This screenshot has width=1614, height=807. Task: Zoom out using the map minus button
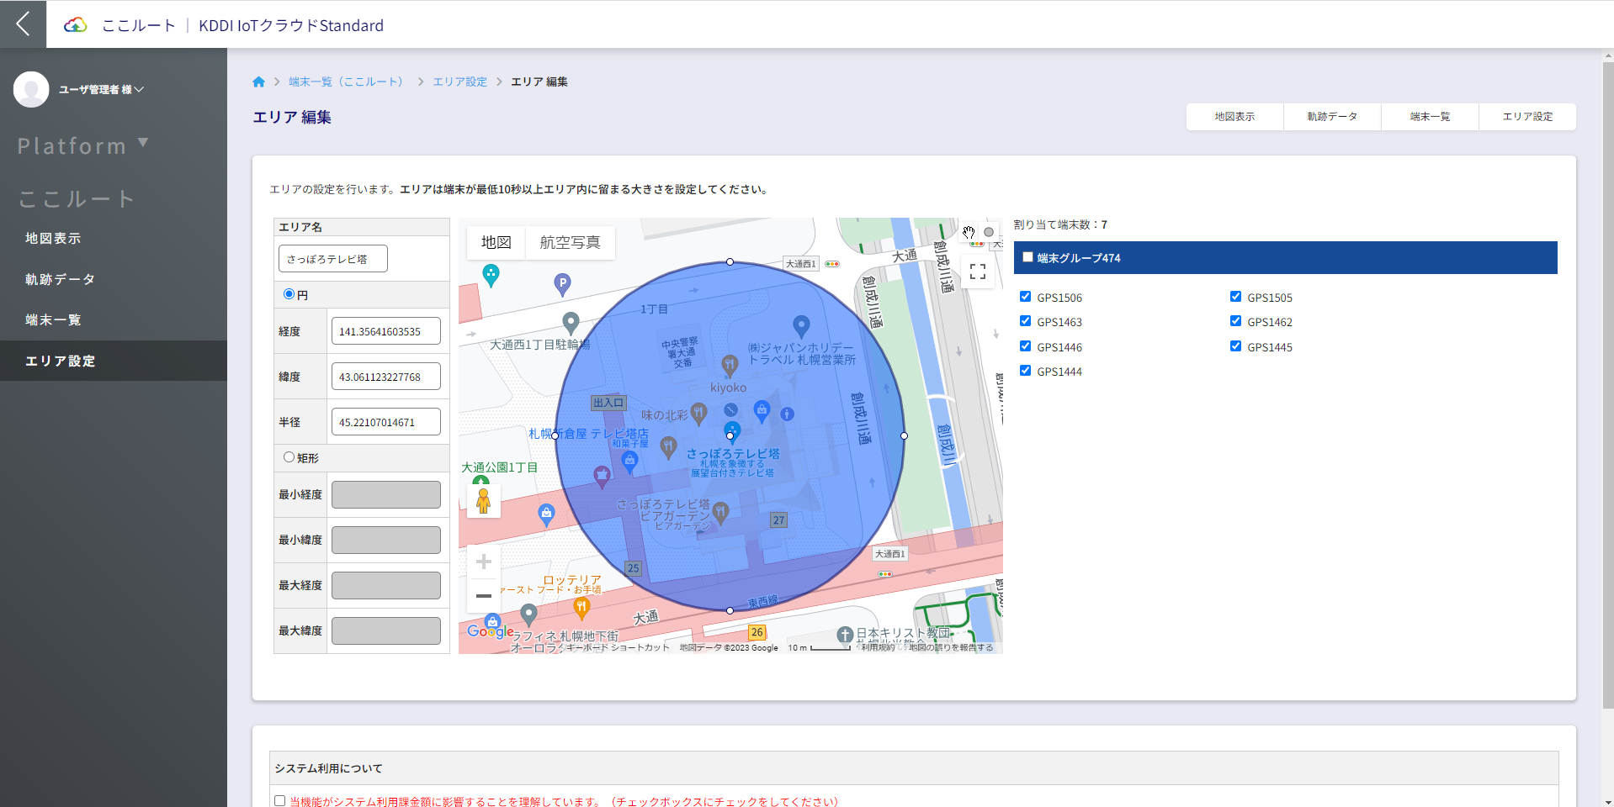click(483, 595)
